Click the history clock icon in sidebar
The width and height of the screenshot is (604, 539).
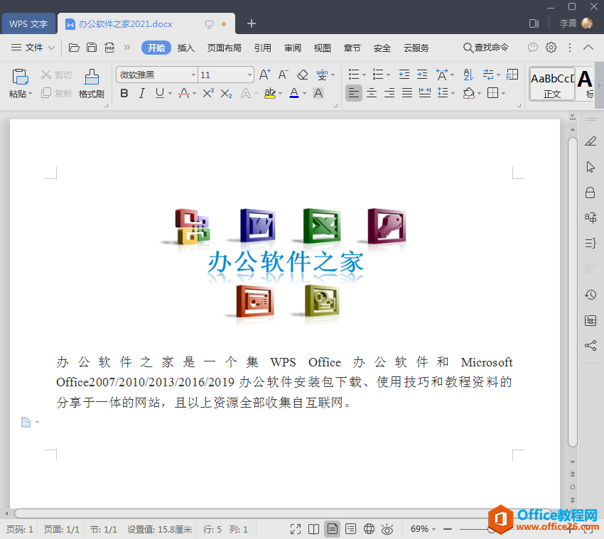(590, 295)
